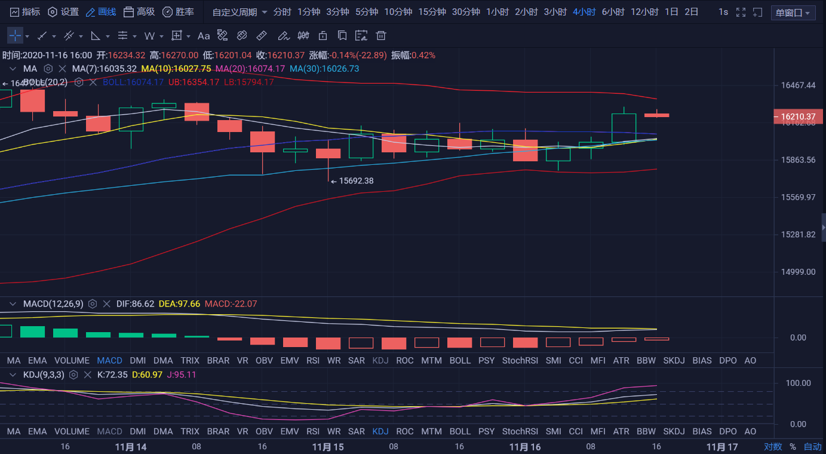The width and height of the screenshot is (826, 454).
Task: Click the 16210.37 current price label on axis
Action: [x=798, y=116]
